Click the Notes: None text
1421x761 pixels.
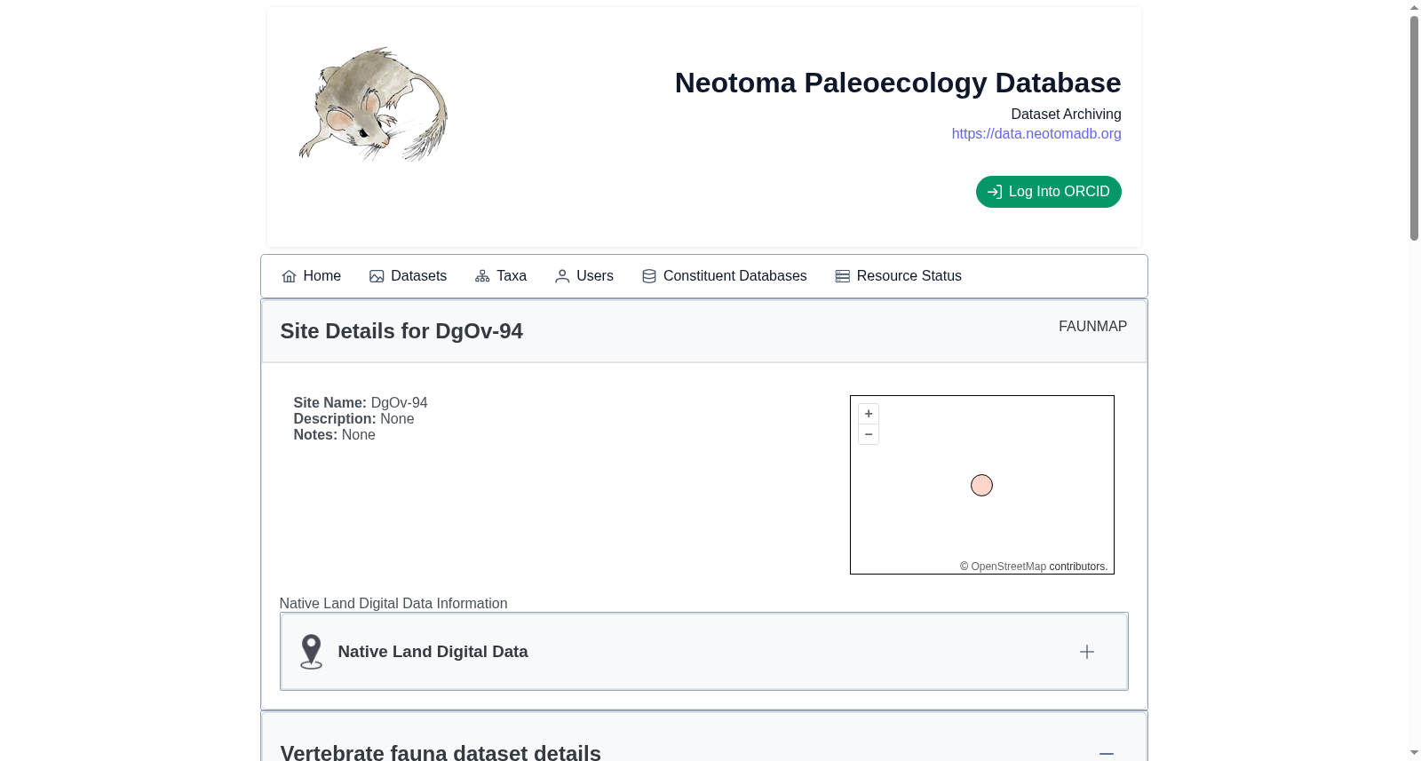335,435
